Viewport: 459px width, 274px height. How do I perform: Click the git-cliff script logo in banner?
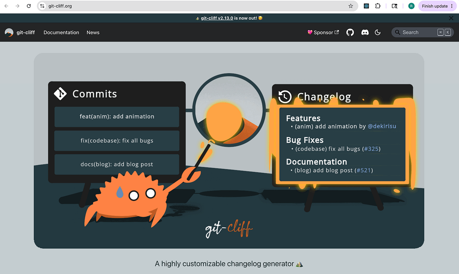click(229, 229)
